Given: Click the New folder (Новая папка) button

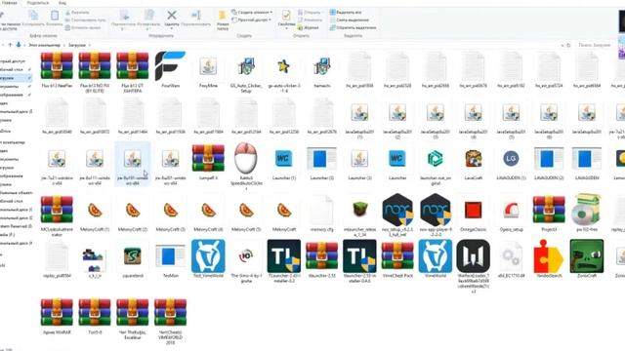Looking at the screenshot, I should tap(223, 20).
